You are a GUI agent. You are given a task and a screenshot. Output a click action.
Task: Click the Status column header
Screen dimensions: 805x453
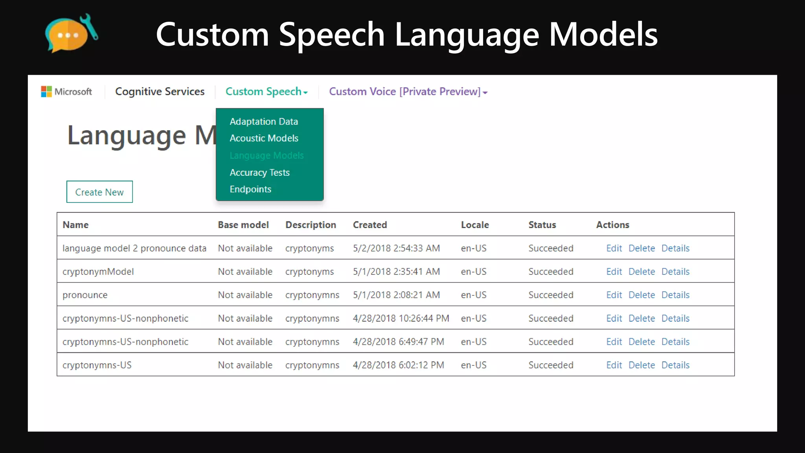click(x=542, y=225)
